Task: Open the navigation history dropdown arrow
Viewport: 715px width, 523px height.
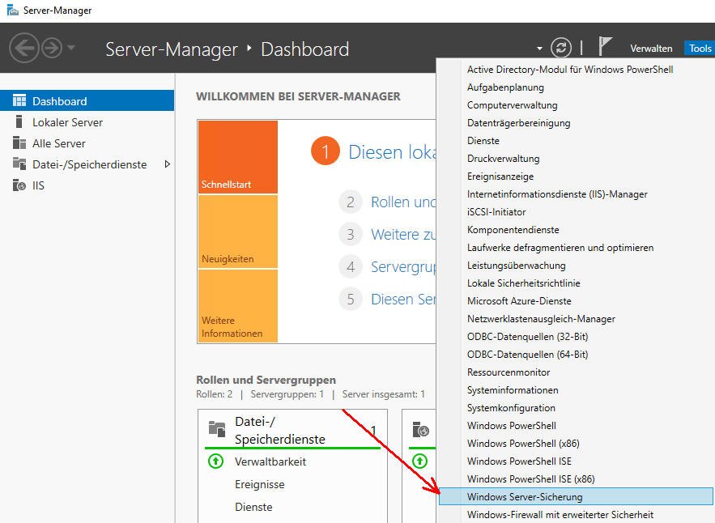Action: pos(71,49)
